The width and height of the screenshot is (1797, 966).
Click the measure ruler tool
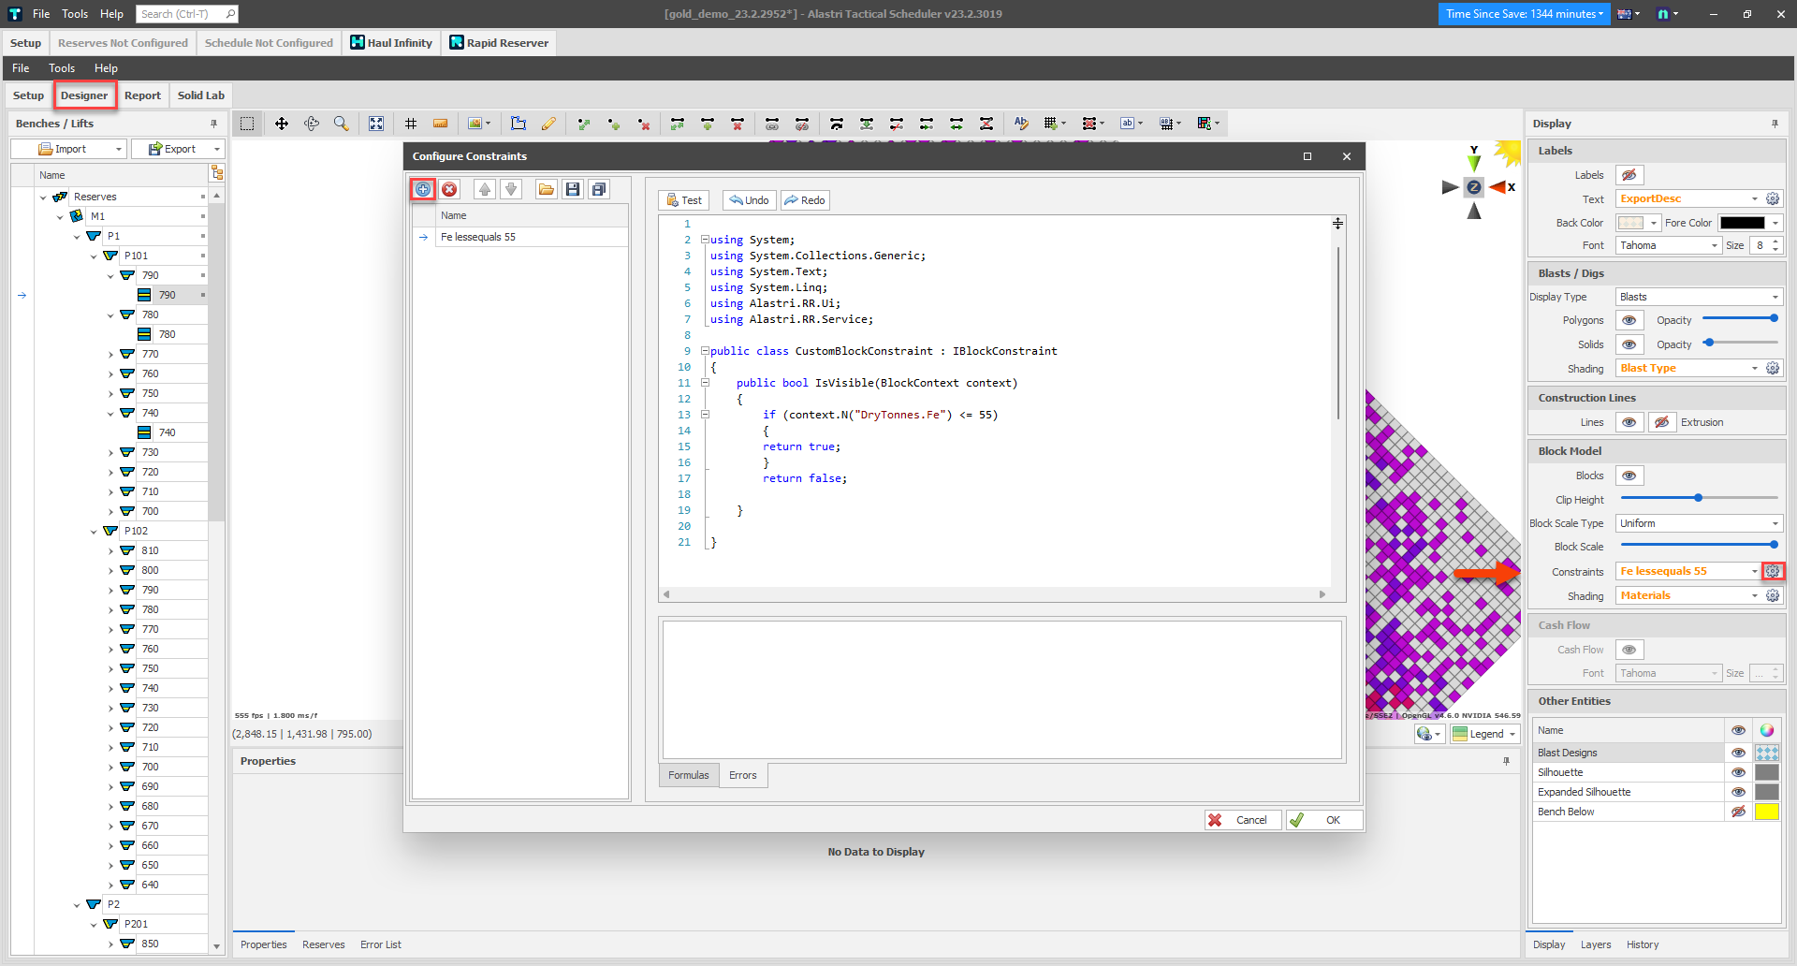(x=440, y=124)
